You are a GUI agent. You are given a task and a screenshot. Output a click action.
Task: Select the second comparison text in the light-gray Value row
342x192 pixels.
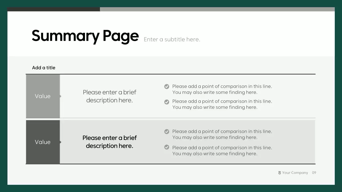tap(222, 104)
